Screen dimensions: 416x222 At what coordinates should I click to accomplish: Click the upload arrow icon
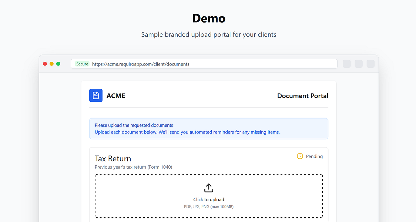(209, 188)
